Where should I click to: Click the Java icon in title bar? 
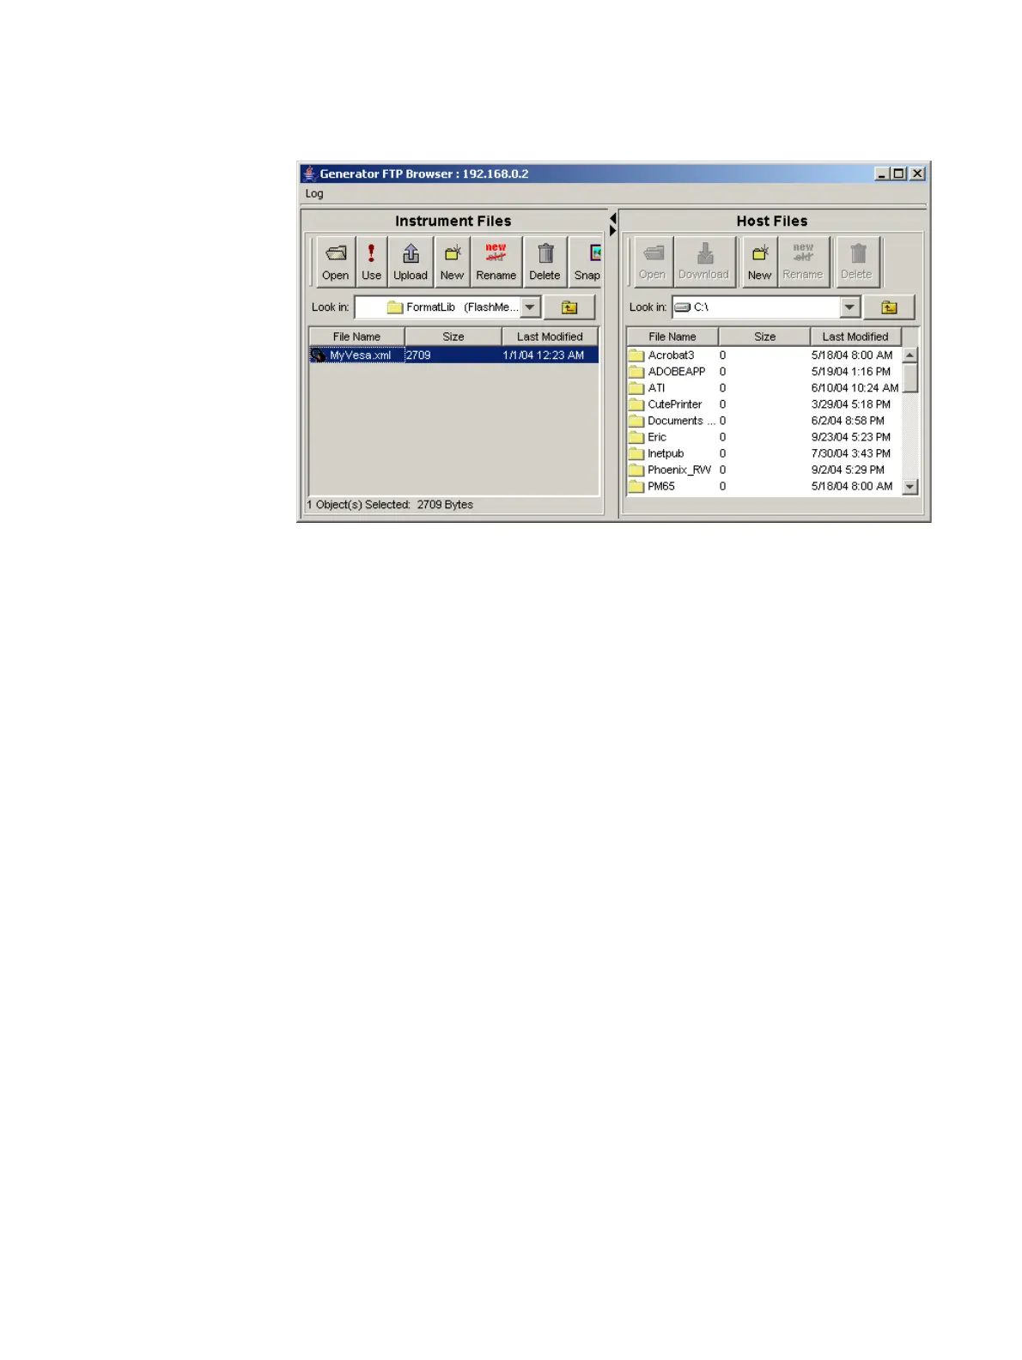(309, 173)
